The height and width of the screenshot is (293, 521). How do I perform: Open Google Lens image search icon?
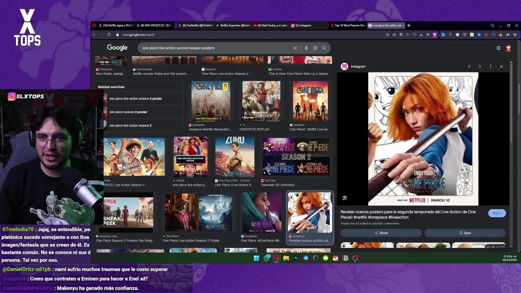coord(315,48)
